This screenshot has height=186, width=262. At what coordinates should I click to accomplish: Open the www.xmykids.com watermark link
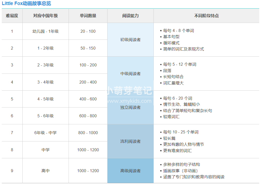[129, 101]
